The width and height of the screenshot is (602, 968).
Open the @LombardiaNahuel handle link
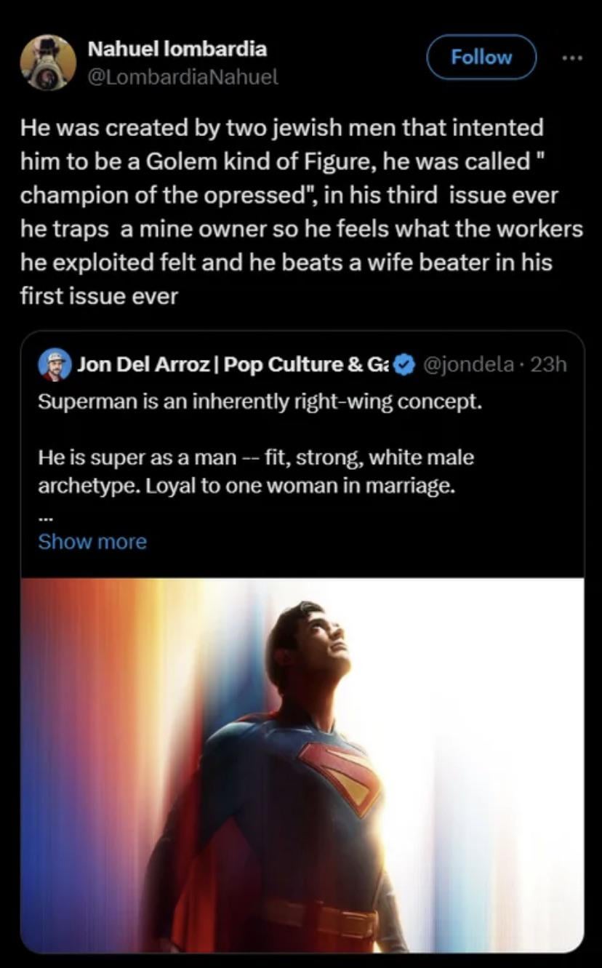182,76
